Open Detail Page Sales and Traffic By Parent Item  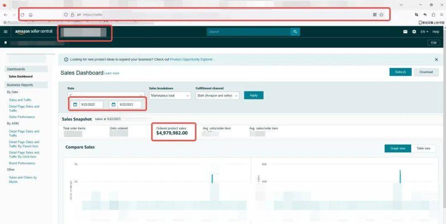24,144
